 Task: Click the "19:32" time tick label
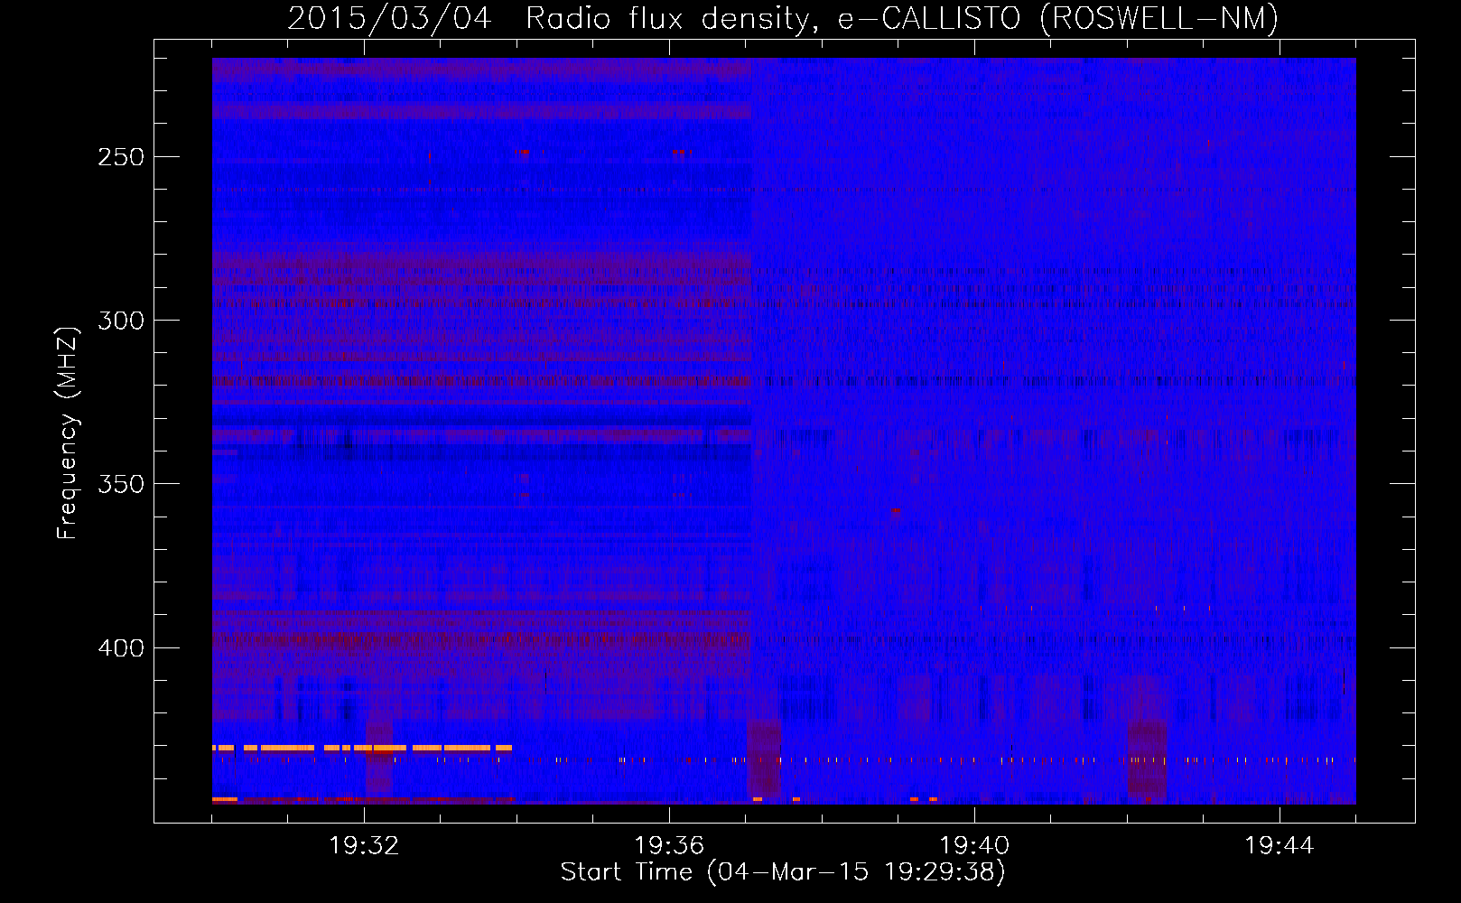point(364,846)
